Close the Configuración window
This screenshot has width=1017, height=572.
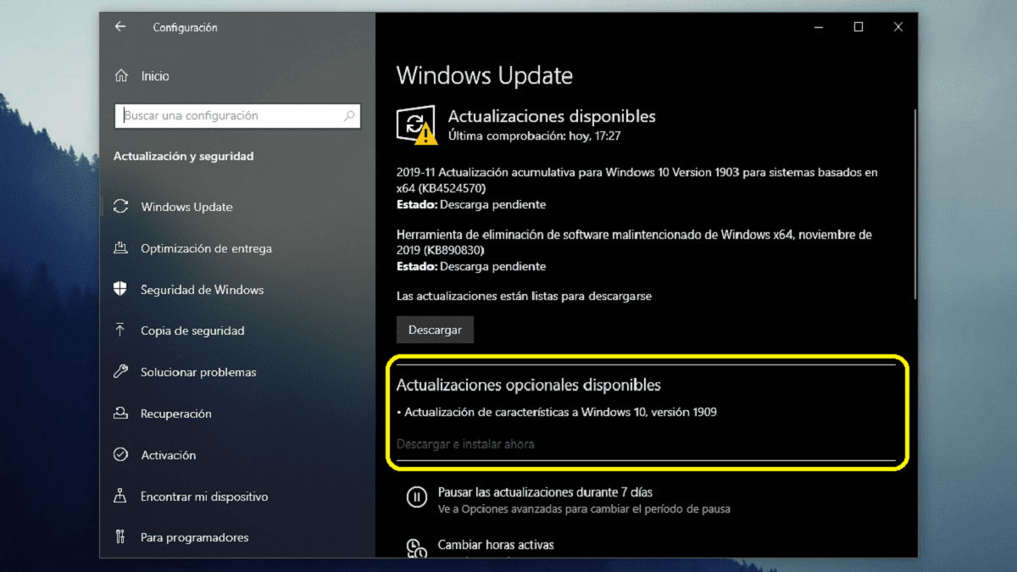click(x=898, y=27)
